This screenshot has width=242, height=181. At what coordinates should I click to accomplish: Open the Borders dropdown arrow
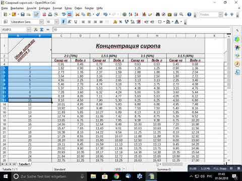[x=164, y=22]
